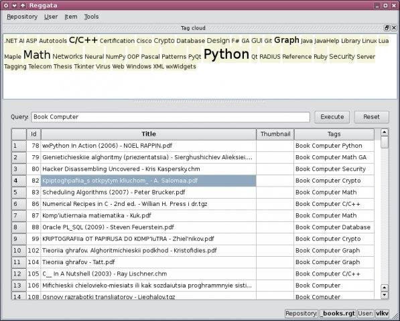Click the up arrow icon in title bar
Screen dimensions: 400x321
[x=23, y=5]
